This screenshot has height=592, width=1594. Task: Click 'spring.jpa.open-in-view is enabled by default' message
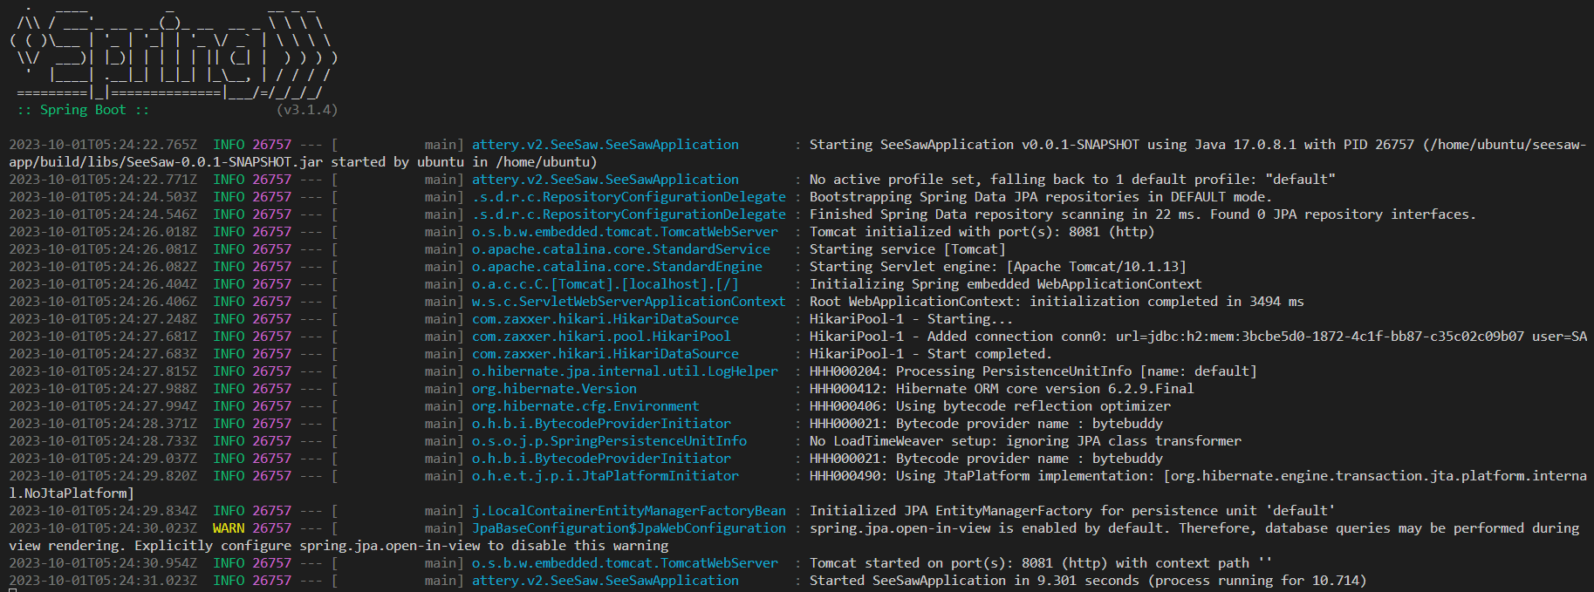point(1194,528)
